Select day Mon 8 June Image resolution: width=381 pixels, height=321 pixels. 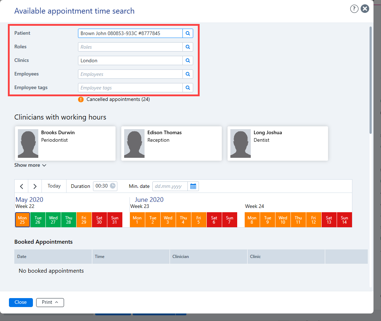[252, 220]
